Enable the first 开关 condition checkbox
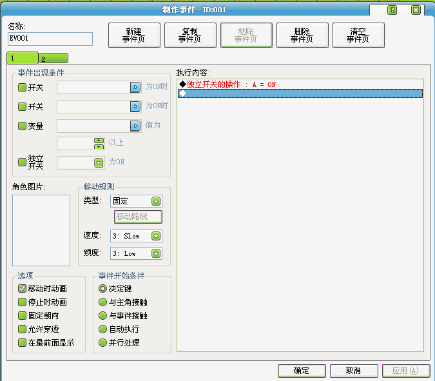Viewport: 435px width, 381px height. pyautogui.click(x=22, y=88)
